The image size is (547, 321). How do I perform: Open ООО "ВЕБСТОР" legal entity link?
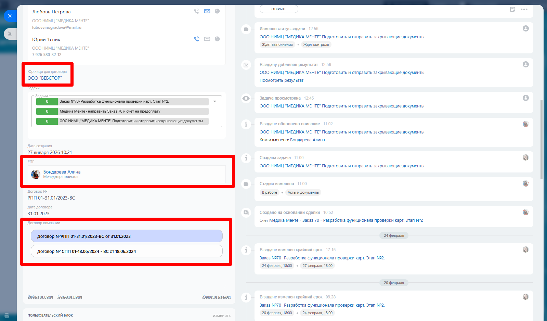[x=45, y=78]
